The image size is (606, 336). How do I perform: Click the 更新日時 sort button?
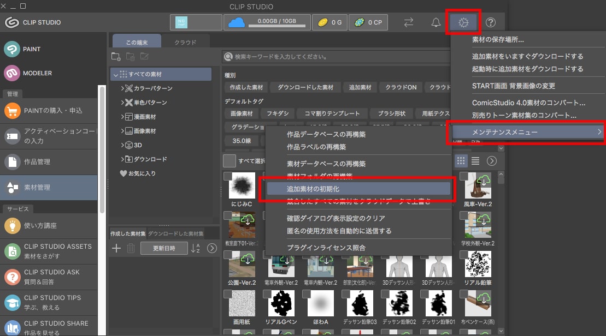(x=164, y=248)
